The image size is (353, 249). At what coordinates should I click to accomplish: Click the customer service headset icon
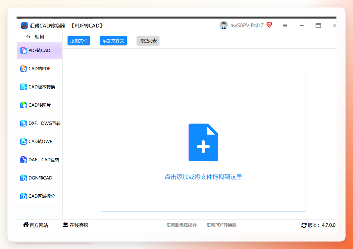(x=66, y=225)
